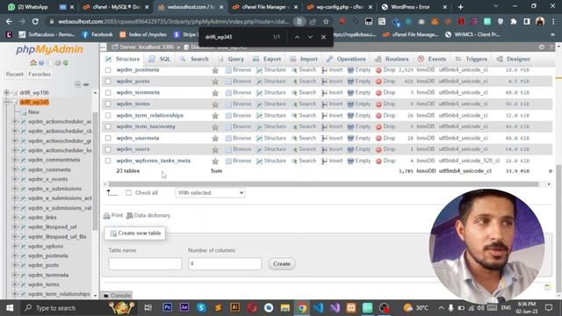Image resolution: width=562 pixels, height=316 pixels.
Task: Expand wpdm_comments in the tree
Action: tap(15, 169)
